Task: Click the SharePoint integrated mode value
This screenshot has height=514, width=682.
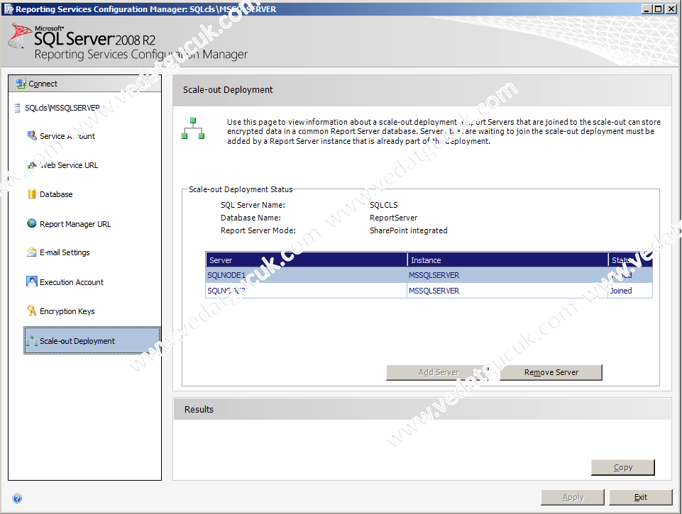Action: (408, 230)
